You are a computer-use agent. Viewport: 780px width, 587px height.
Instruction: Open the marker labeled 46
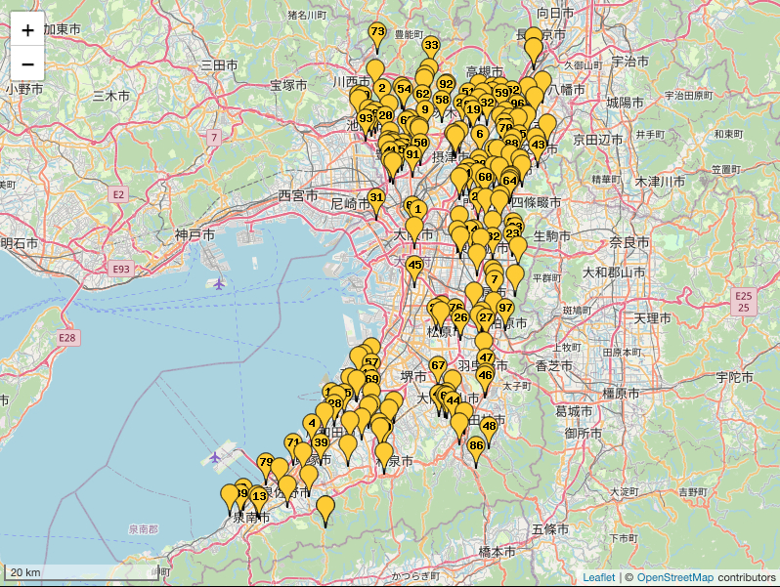tap(485, 377)
